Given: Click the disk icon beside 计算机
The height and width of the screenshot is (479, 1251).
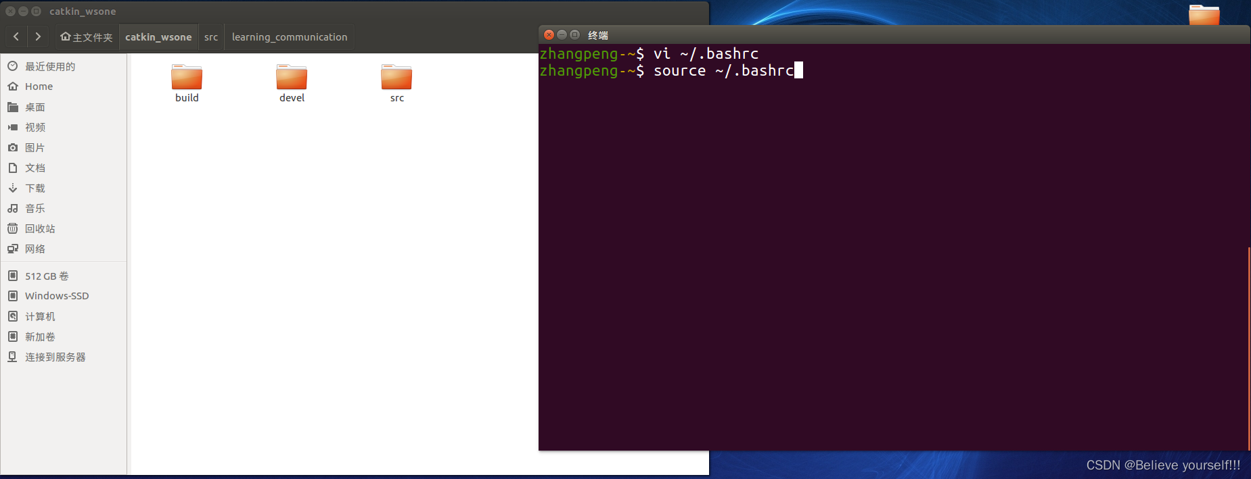Looking at the screenshot, I should coord(12,316).
